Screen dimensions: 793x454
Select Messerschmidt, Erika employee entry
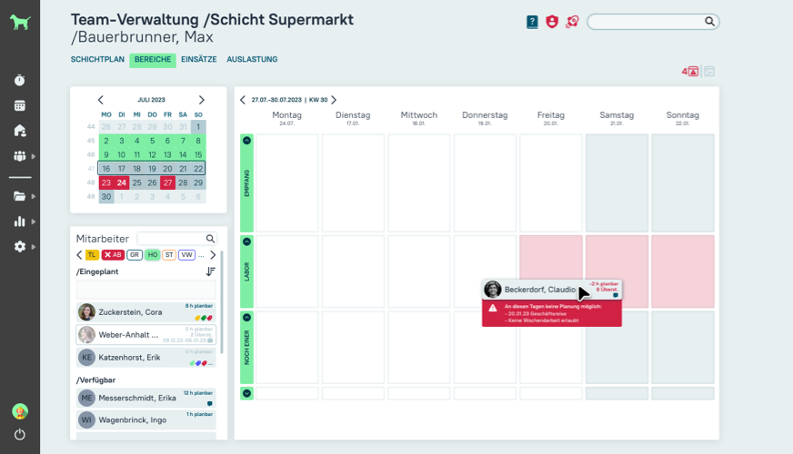(x=146, y=398)
